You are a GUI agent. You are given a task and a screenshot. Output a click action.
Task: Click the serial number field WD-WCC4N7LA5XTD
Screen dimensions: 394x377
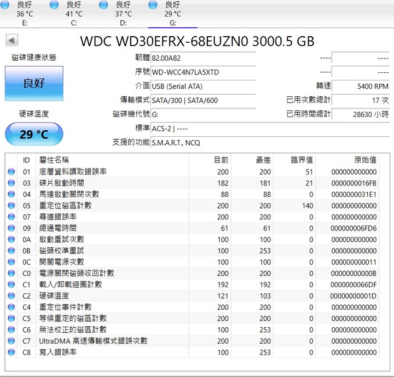click(203, 72)
